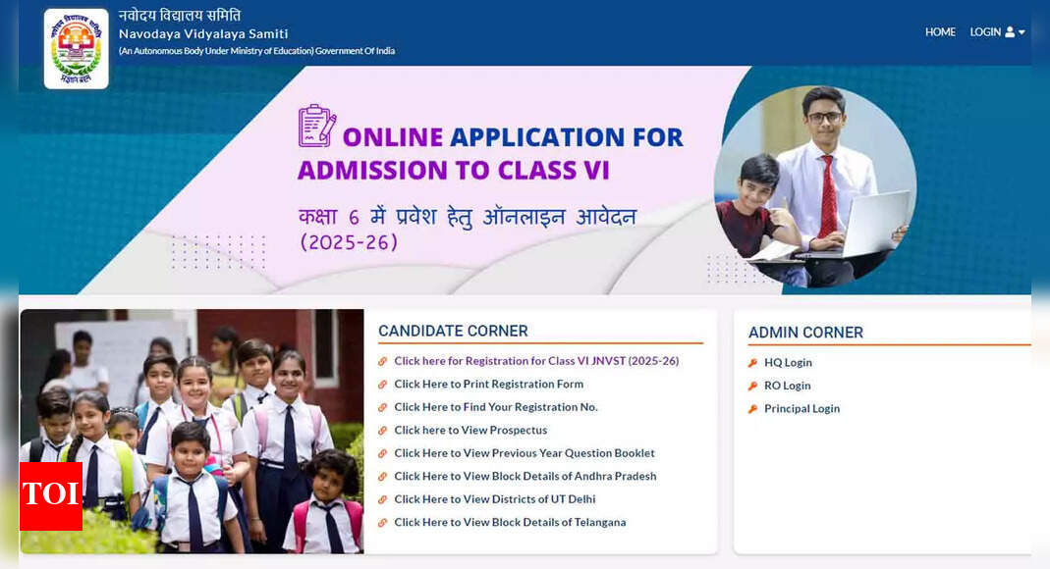Open the LOGIN menu from the header

tap(984, 31)
